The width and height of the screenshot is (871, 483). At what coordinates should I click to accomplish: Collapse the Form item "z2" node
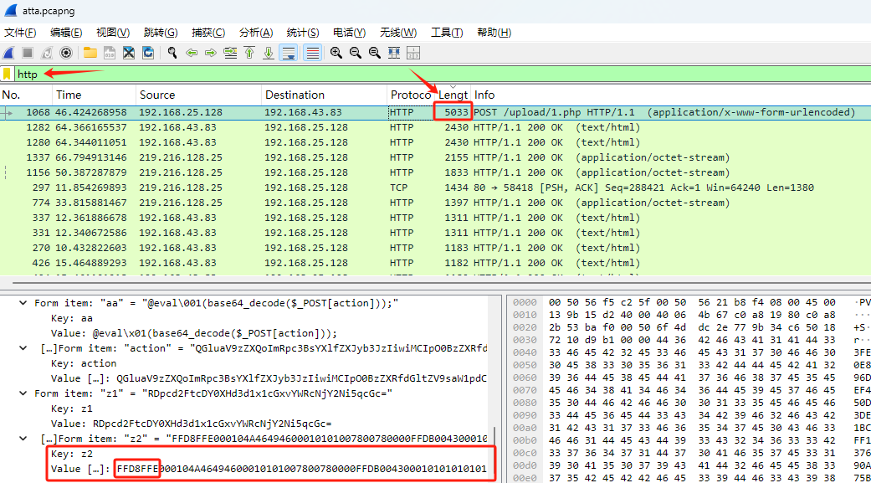click(23, 439)
